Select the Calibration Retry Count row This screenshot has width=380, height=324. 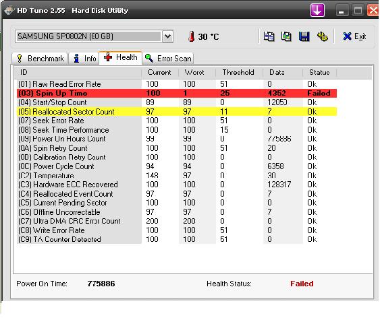pyautogui.click(x=177, y=157)
